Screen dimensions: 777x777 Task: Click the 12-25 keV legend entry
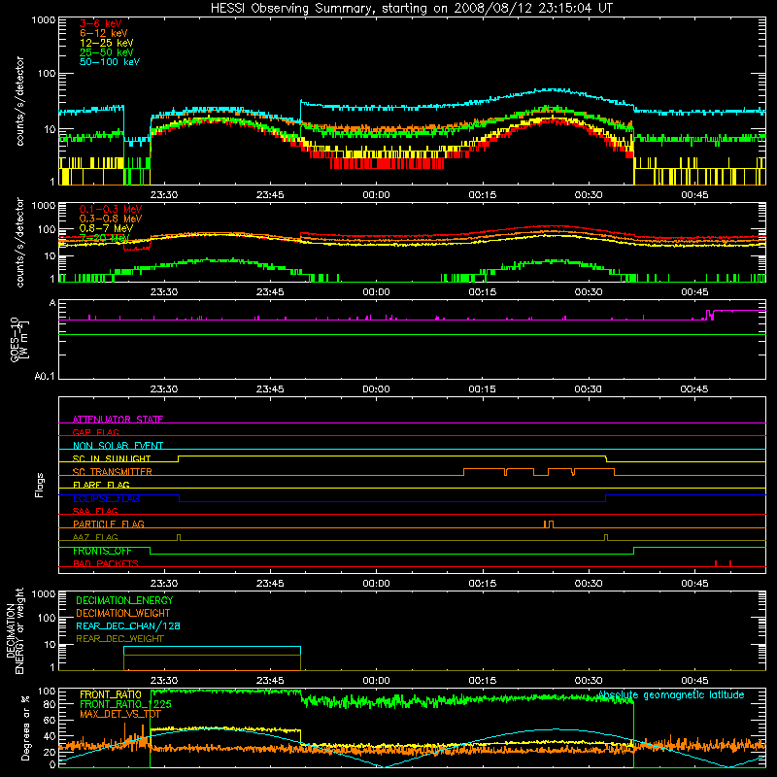[107, 43]
